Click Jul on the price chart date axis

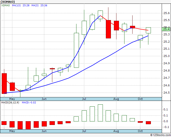coord(84,99)
